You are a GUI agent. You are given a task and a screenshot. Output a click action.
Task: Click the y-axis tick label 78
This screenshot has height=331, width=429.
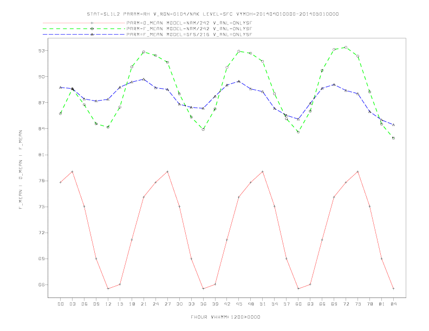41,181
